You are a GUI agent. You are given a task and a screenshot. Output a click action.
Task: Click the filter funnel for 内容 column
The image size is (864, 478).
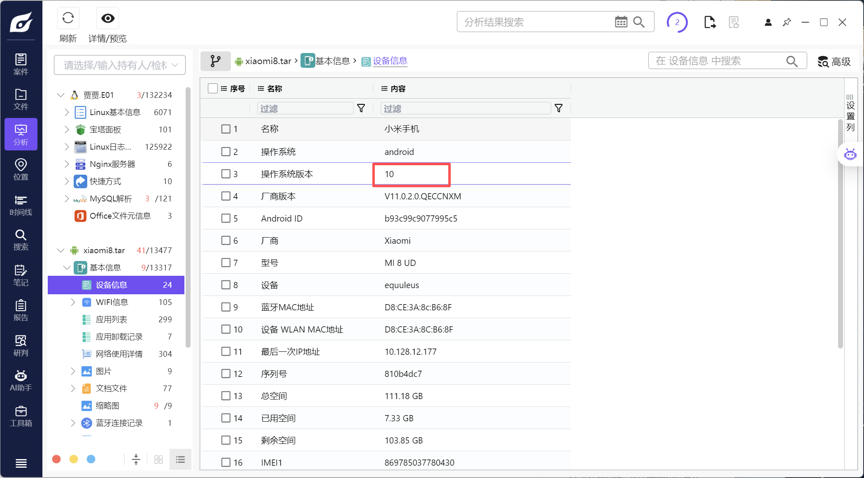pyautogui.click(x=559, y=108)
